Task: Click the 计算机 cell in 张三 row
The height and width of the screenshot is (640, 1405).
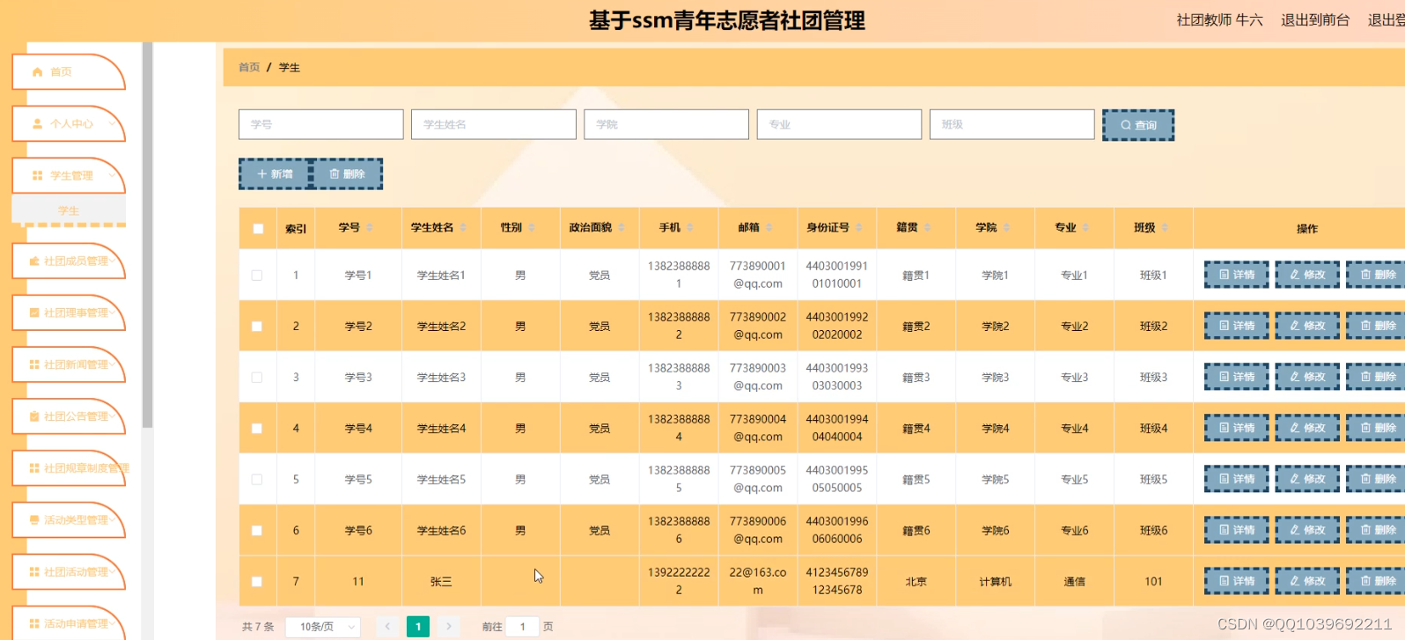Action: pos(996,582)
